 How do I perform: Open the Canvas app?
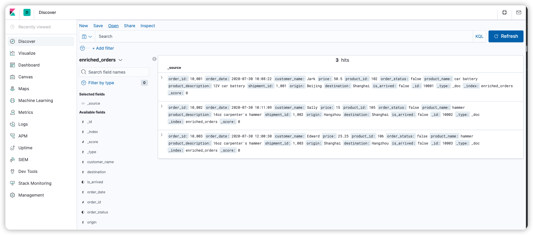click(26, 77)
